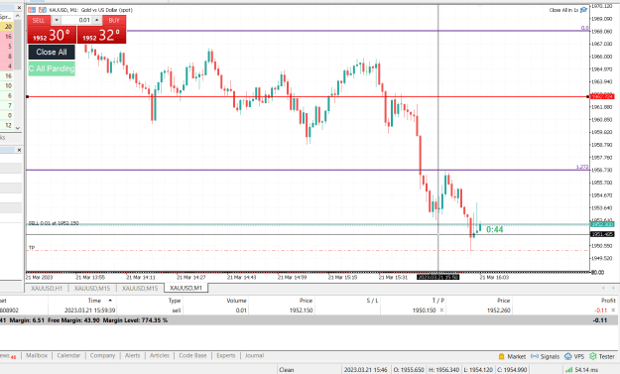Image resolution: width=620 pixels, height=374 pixels.
Task: Click the Close All in 1s label
Action: click(x=563, y=10)
